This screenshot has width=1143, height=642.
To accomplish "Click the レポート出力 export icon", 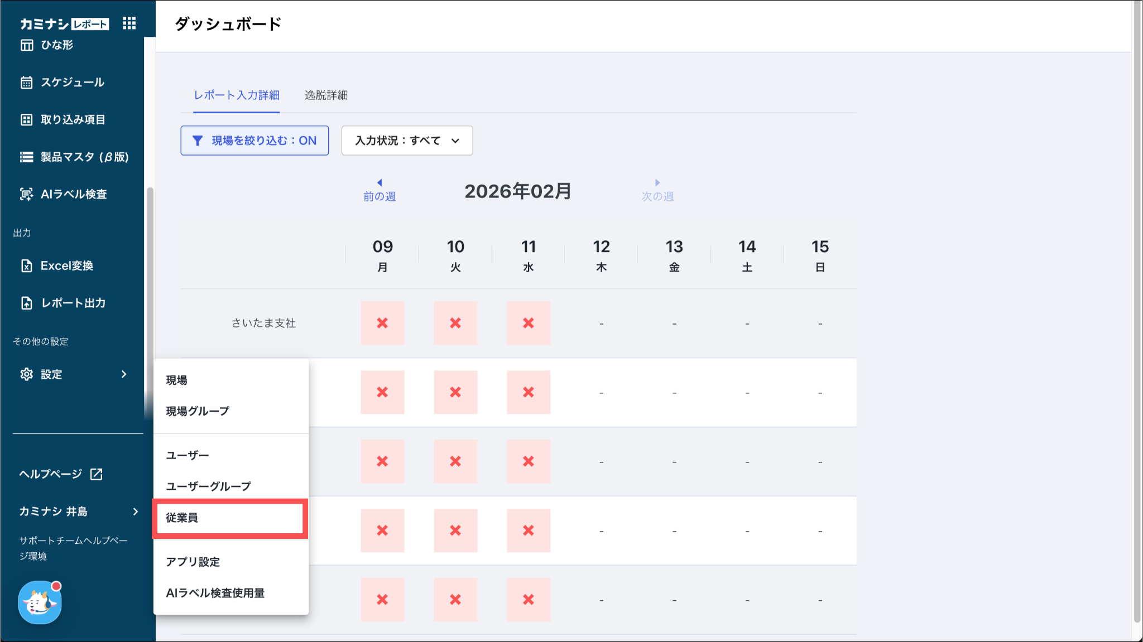I will coord(27,303).
